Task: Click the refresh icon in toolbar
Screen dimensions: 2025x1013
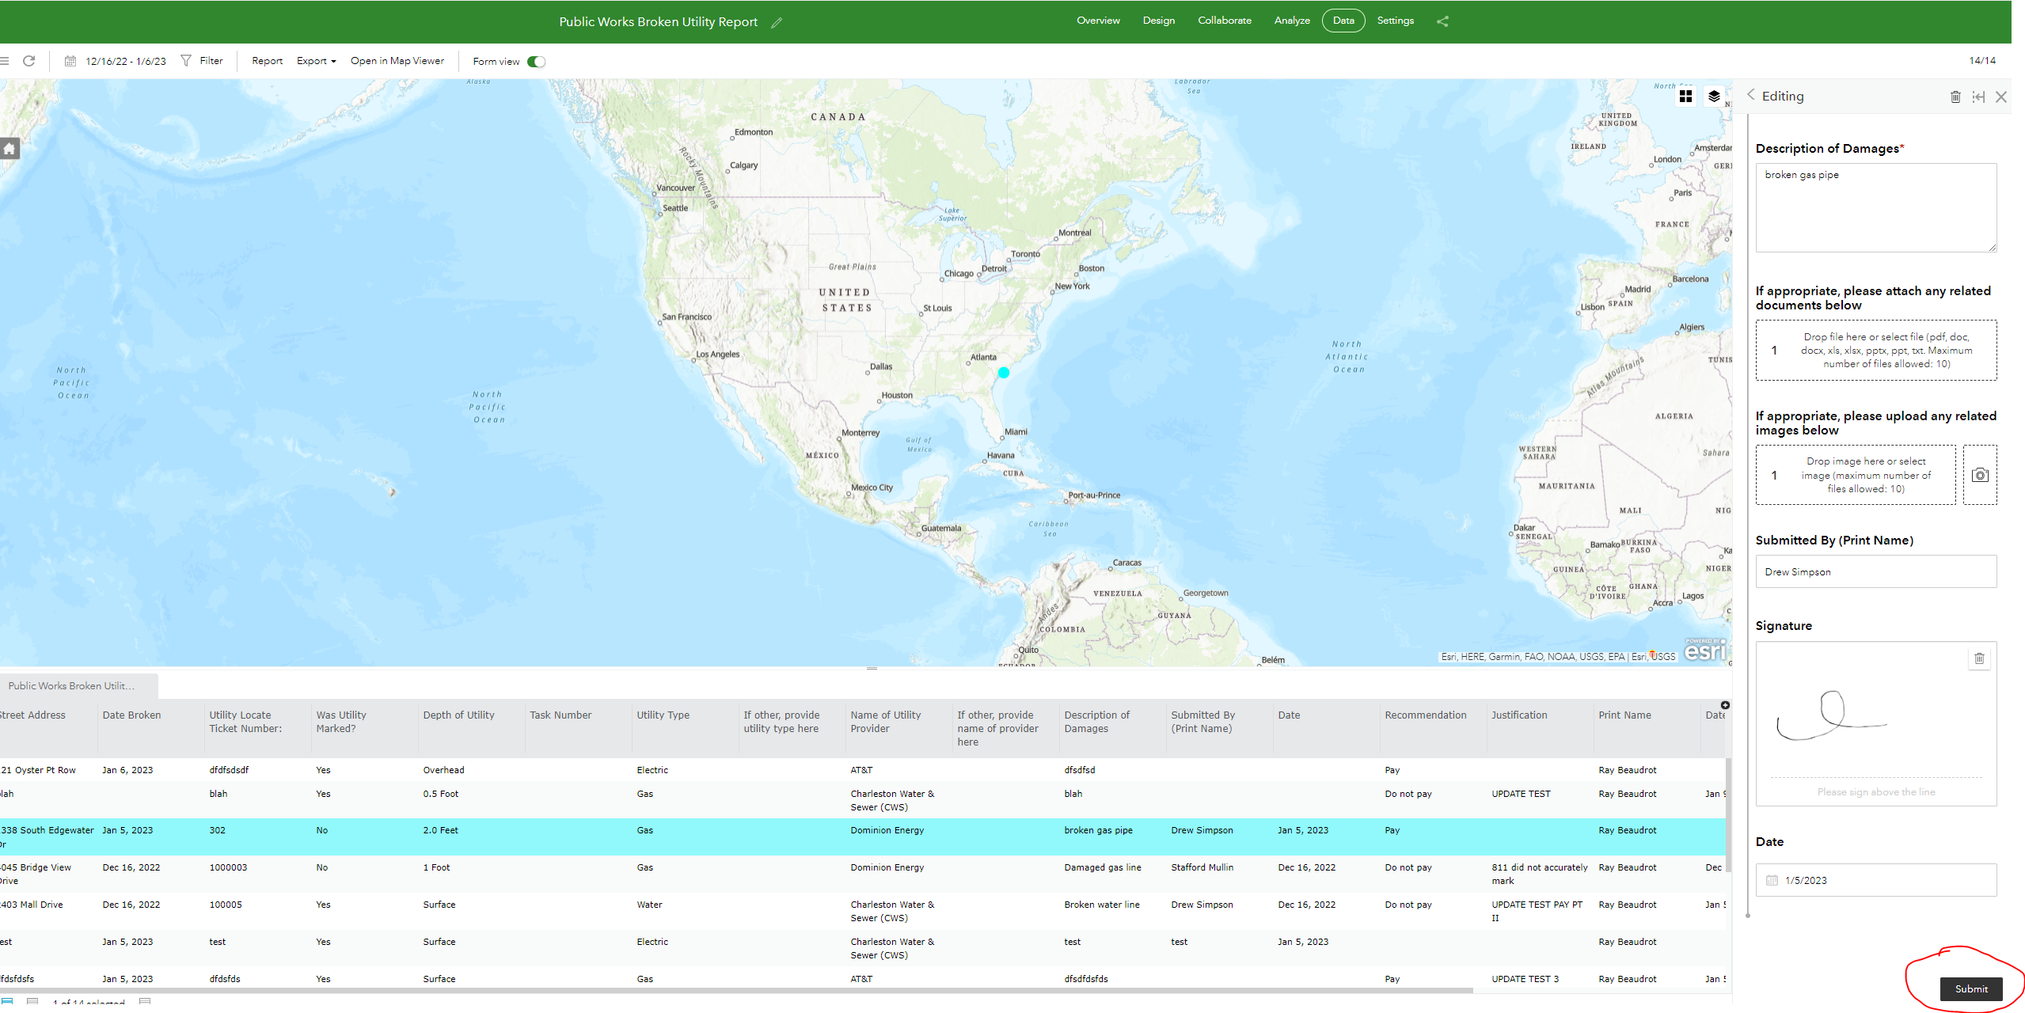Action: point(29,61)
